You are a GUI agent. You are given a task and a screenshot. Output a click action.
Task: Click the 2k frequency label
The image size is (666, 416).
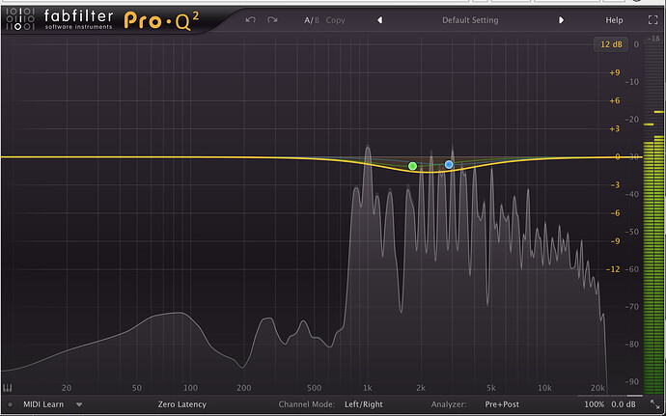pos(421,388)
